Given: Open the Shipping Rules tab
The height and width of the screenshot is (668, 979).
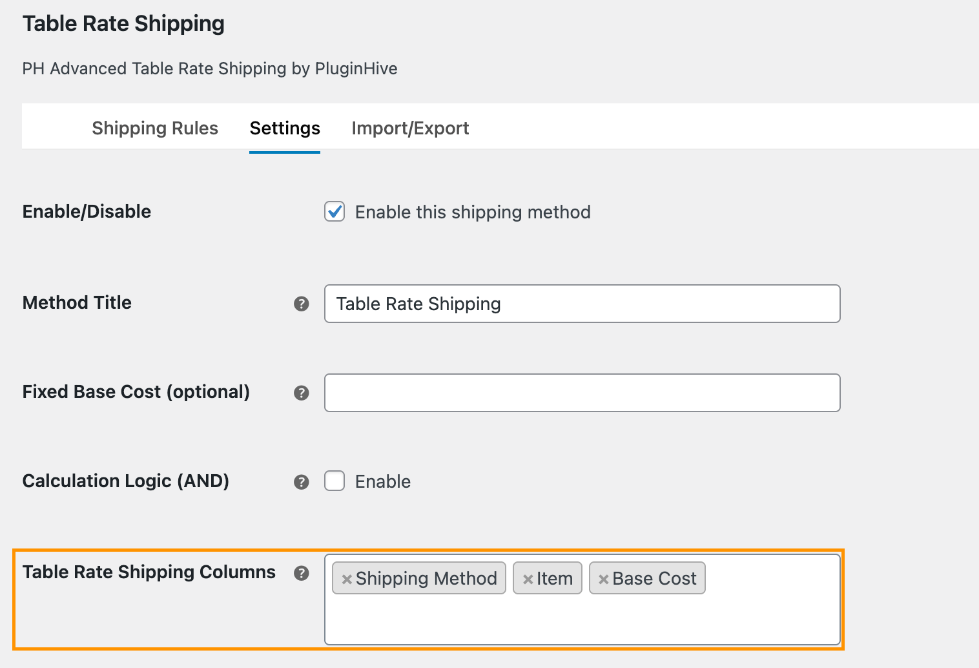Looking at the screenshot, I should [x=155, y=128].
